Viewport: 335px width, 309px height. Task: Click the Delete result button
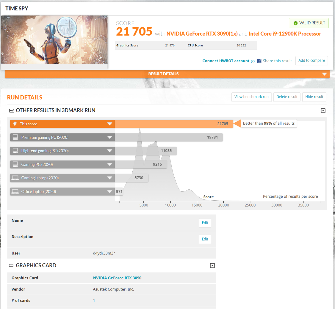[287, 97]
